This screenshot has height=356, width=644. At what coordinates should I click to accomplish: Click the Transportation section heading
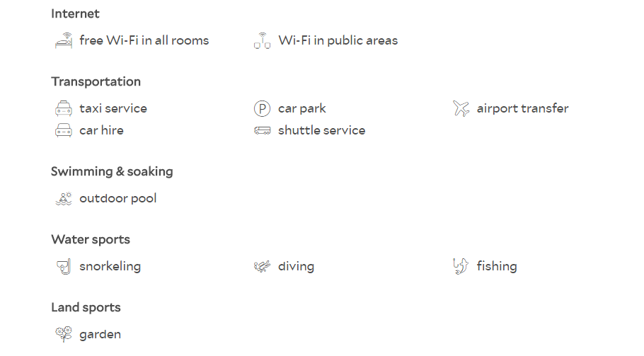pyautogui.click(x=96, y=81)
